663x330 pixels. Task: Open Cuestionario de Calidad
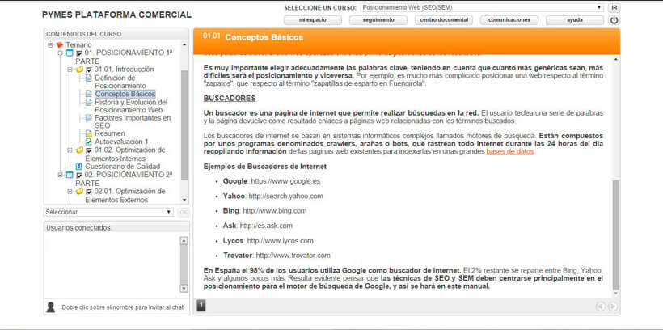click(x=123, y=167)
